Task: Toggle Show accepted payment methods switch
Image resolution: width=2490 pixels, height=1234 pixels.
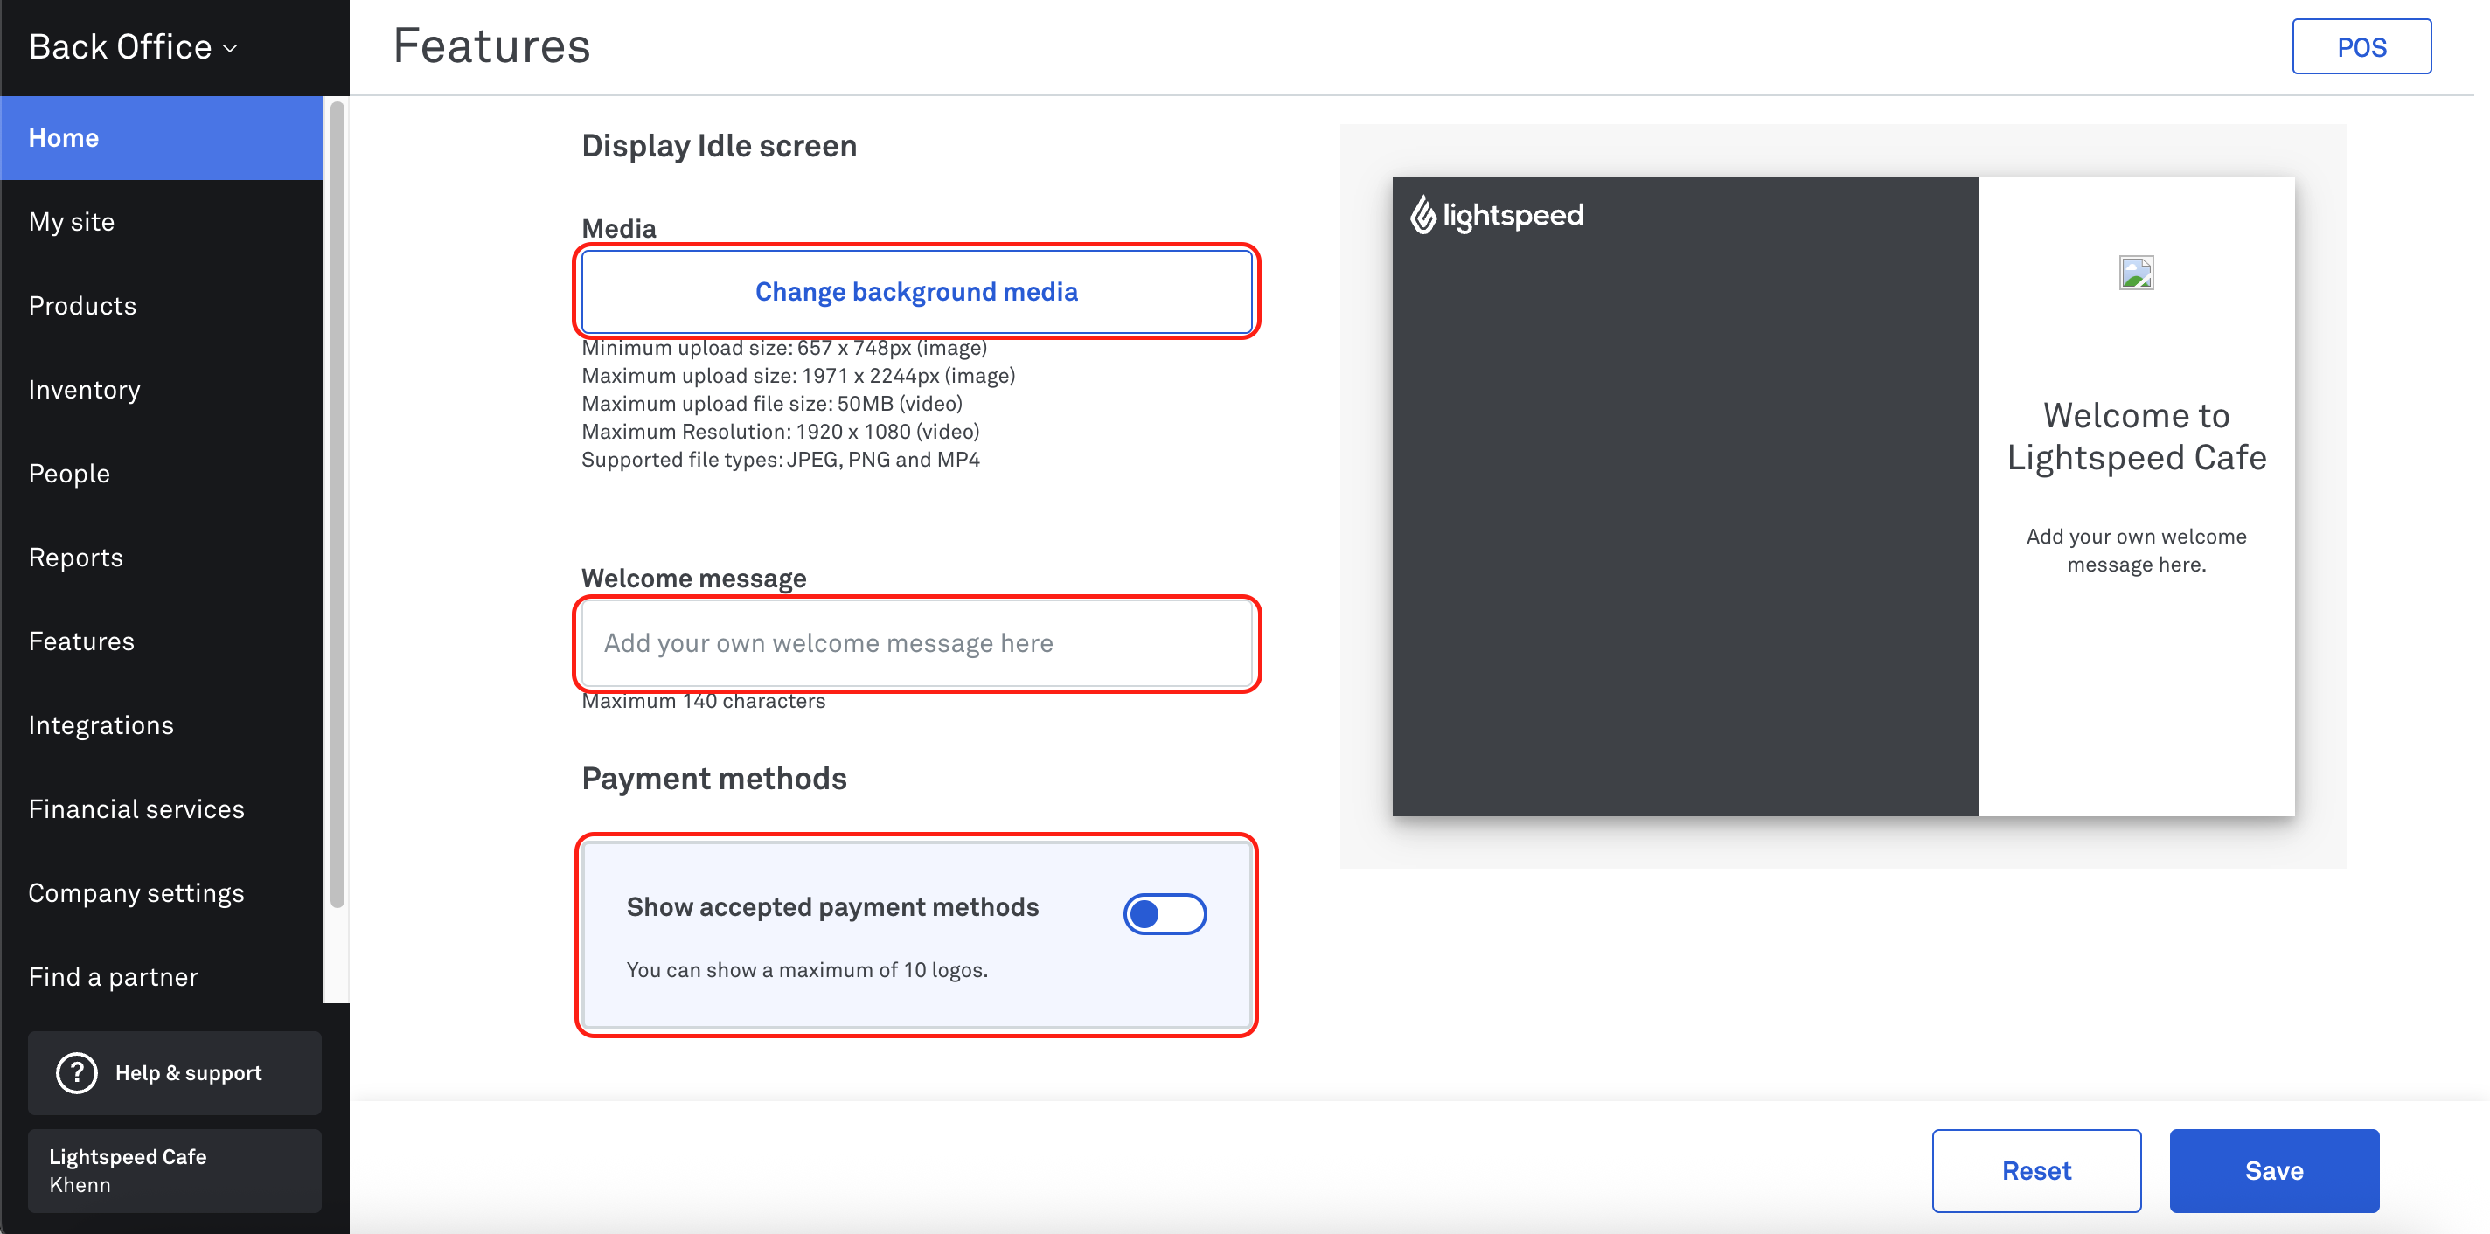Action: [1165, 914]
